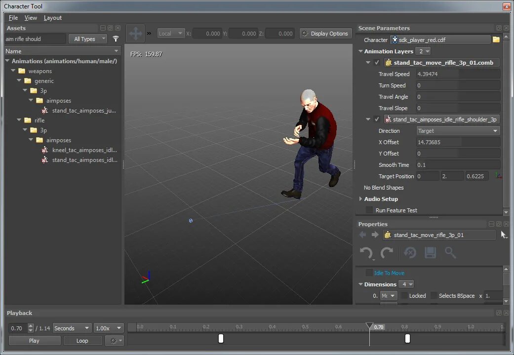Open playback options gear menu
Screen dimensions: 514x355
tap(115, 341)
